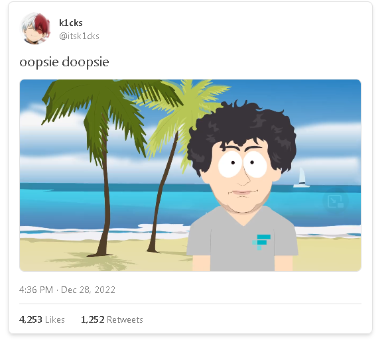Open the @itsk1cks handle link
This screenshot has width=392, height=342.
tap(79, 36)
